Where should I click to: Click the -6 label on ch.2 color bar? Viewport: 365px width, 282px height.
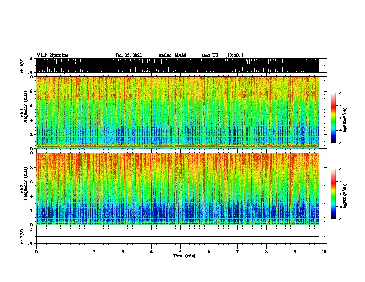coord(340,206)
